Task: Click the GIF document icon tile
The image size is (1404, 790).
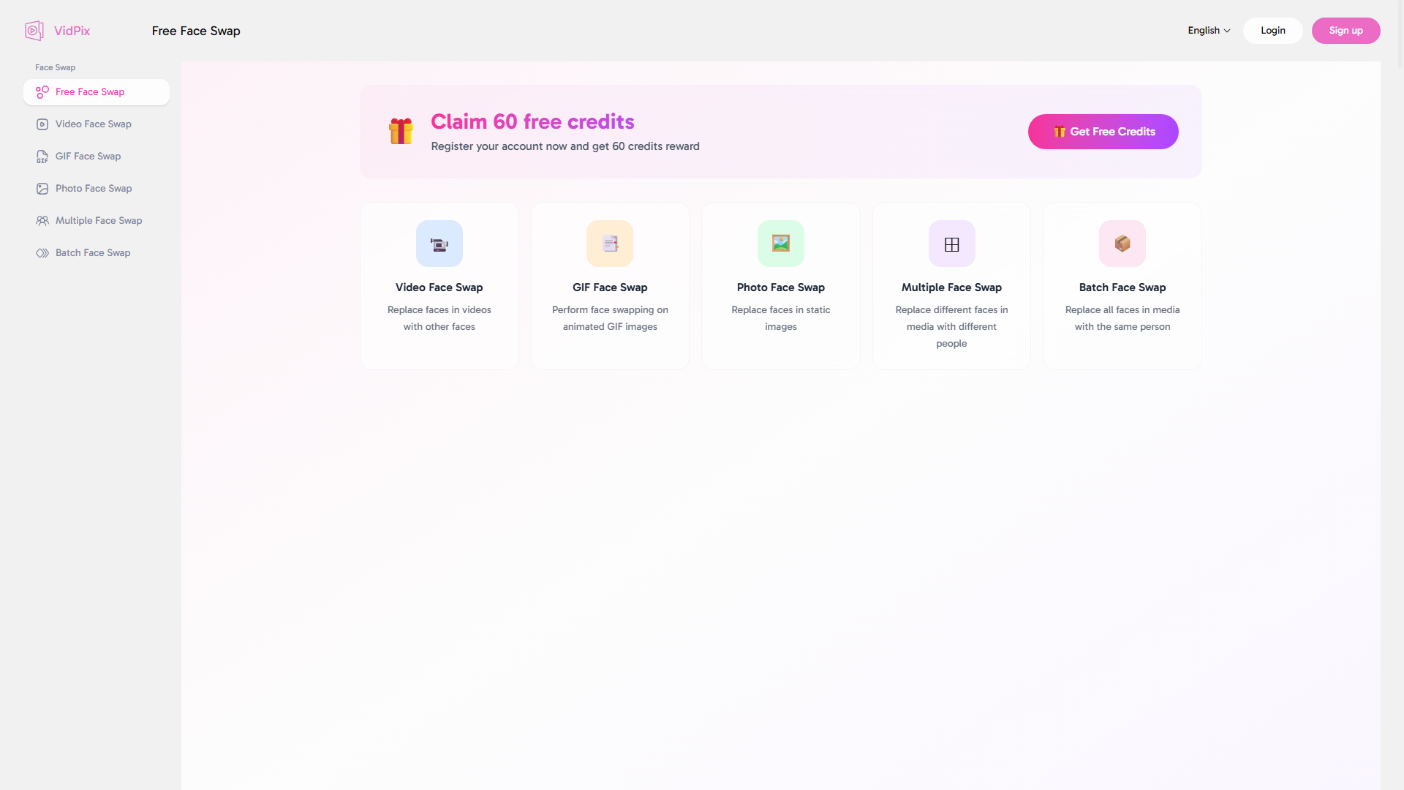Action: pos(609,244)
